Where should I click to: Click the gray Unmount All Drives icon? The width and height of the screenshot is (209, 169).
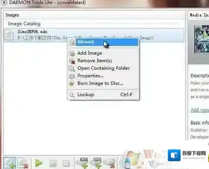pos(66,163)
